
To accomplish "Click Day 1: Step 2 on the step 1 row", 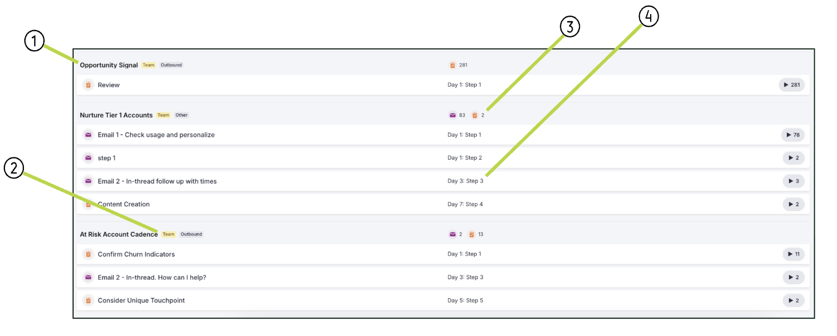I will (465, 158).
